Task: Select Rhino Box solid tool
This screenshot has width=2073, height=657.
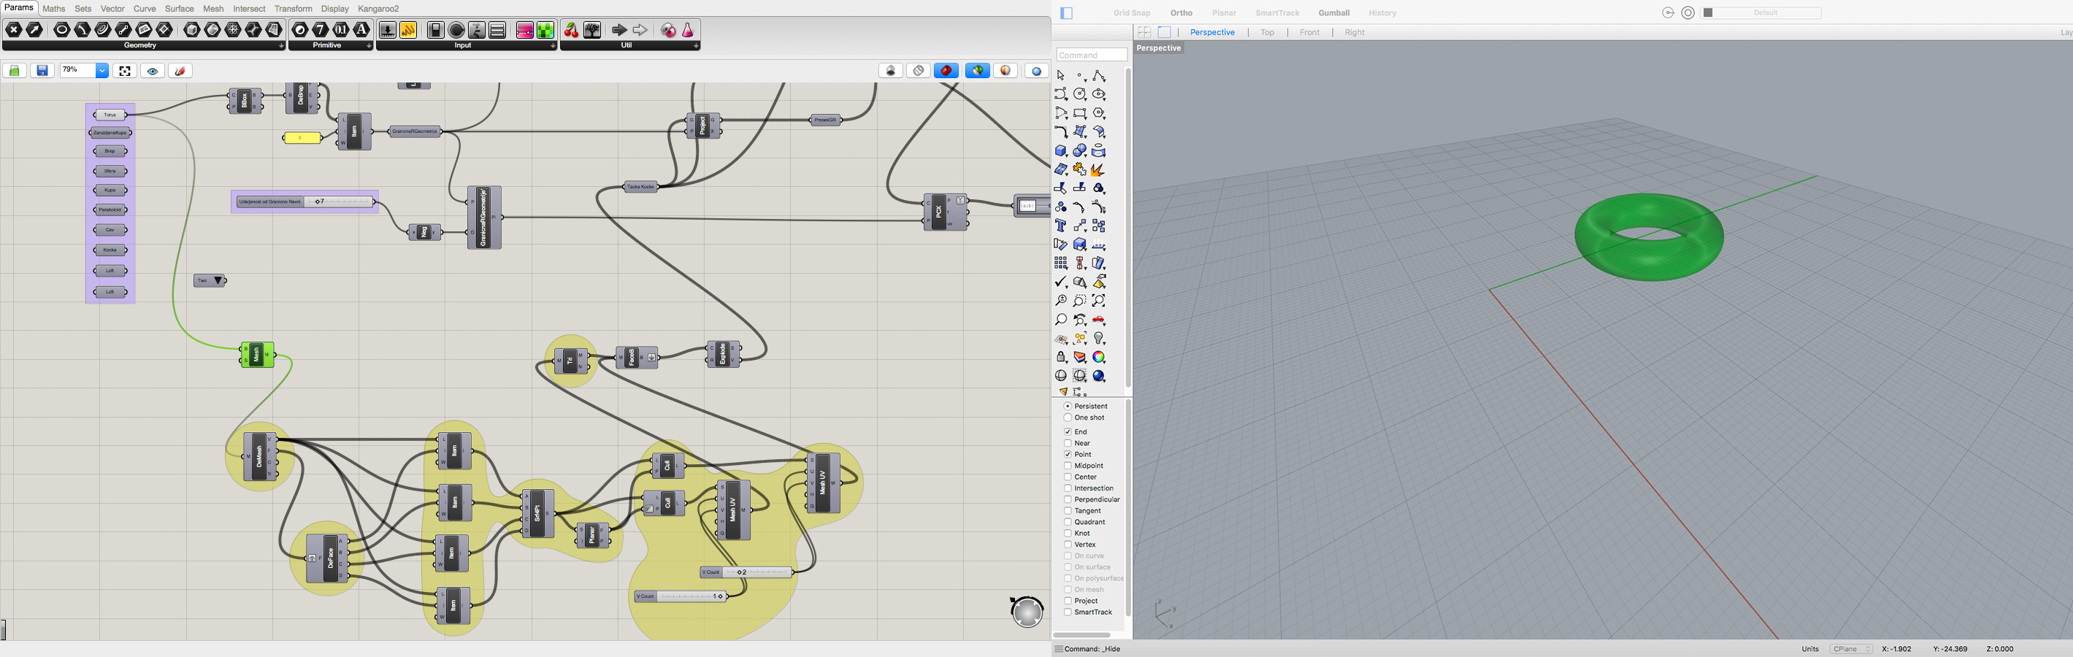Action: click(x=1061, y=151)
